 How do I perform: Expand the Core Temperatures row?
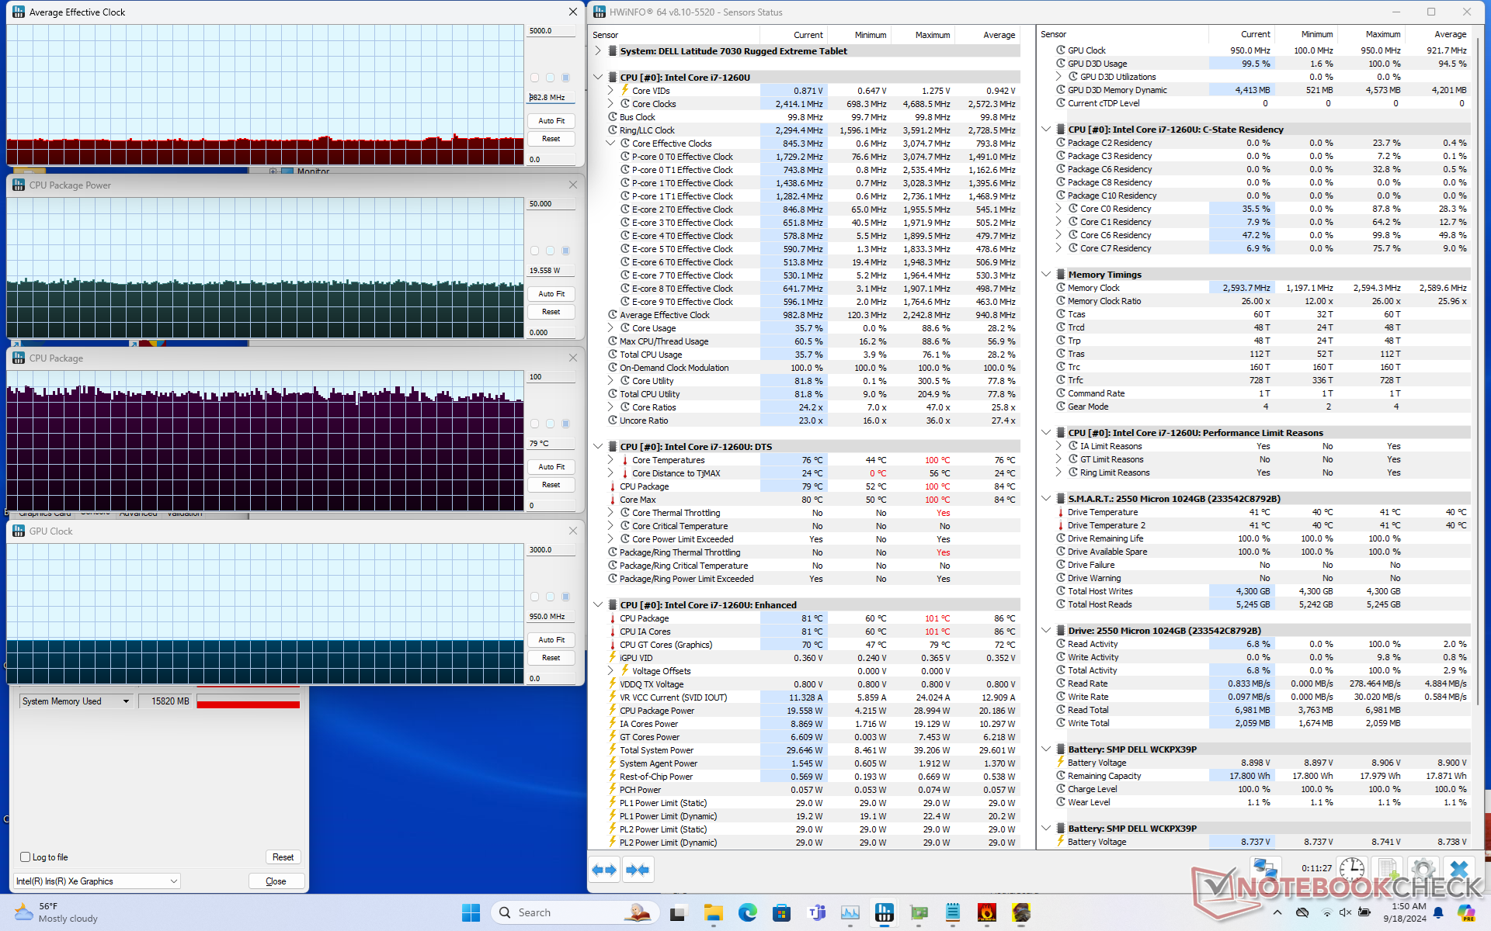(x=610, y=460)
